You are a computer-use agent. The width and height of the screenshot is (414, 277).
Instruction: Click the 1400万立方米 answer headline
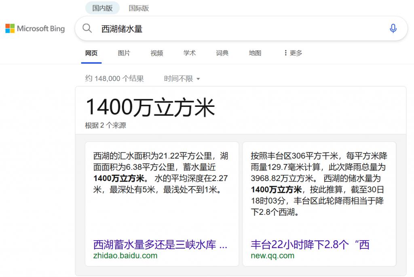pos(150,107)
